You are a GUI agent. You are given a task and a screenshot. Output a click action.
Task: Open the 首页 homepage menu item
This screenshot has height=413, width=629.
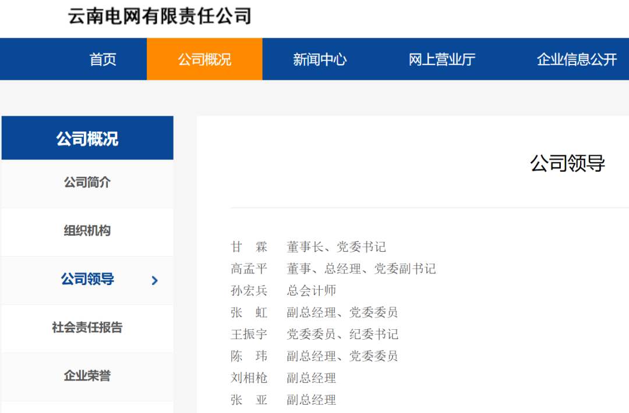tap(102, 59)
